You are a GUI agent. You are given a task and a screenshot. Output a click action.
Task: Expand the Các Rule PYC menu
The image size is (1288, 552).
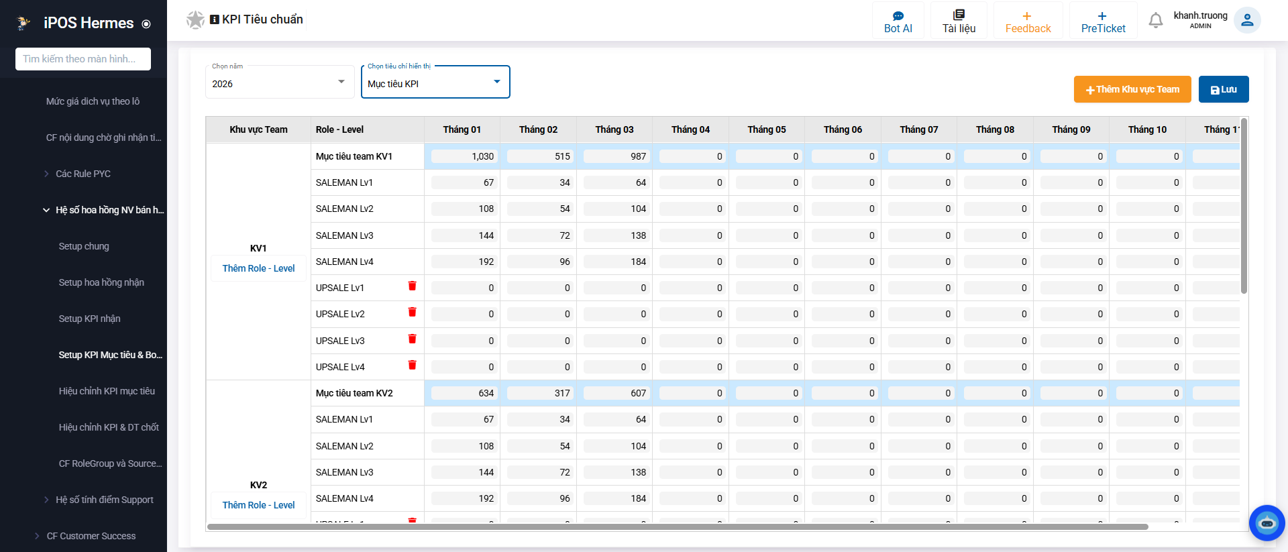point(83,174)
